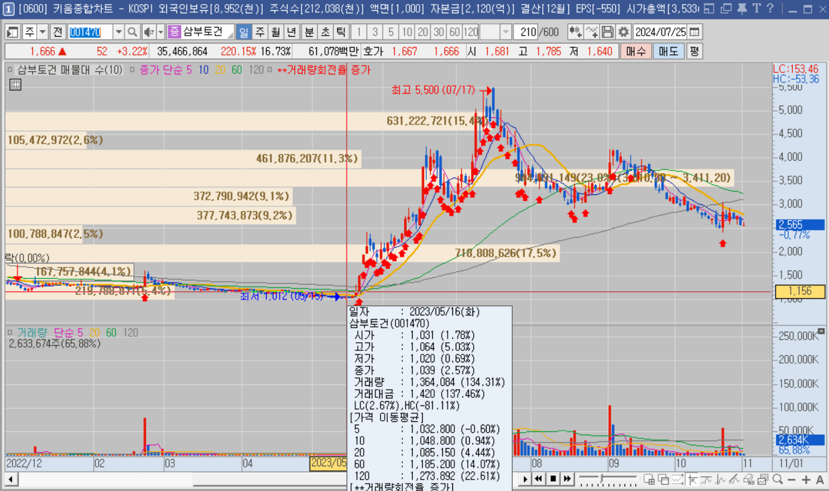
Task: Click the T font-size icon in title bar
Action: (x=757, y=8)
